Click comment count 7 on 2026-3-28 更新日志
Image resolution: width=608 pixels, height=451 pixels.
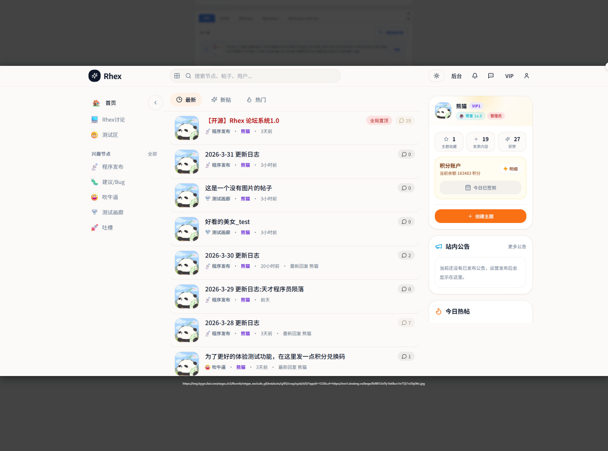[x=406, y=323]
